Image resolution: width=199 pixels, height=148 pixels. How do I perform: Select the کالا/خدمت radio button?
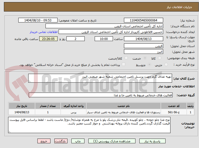[x=126, y=58]
